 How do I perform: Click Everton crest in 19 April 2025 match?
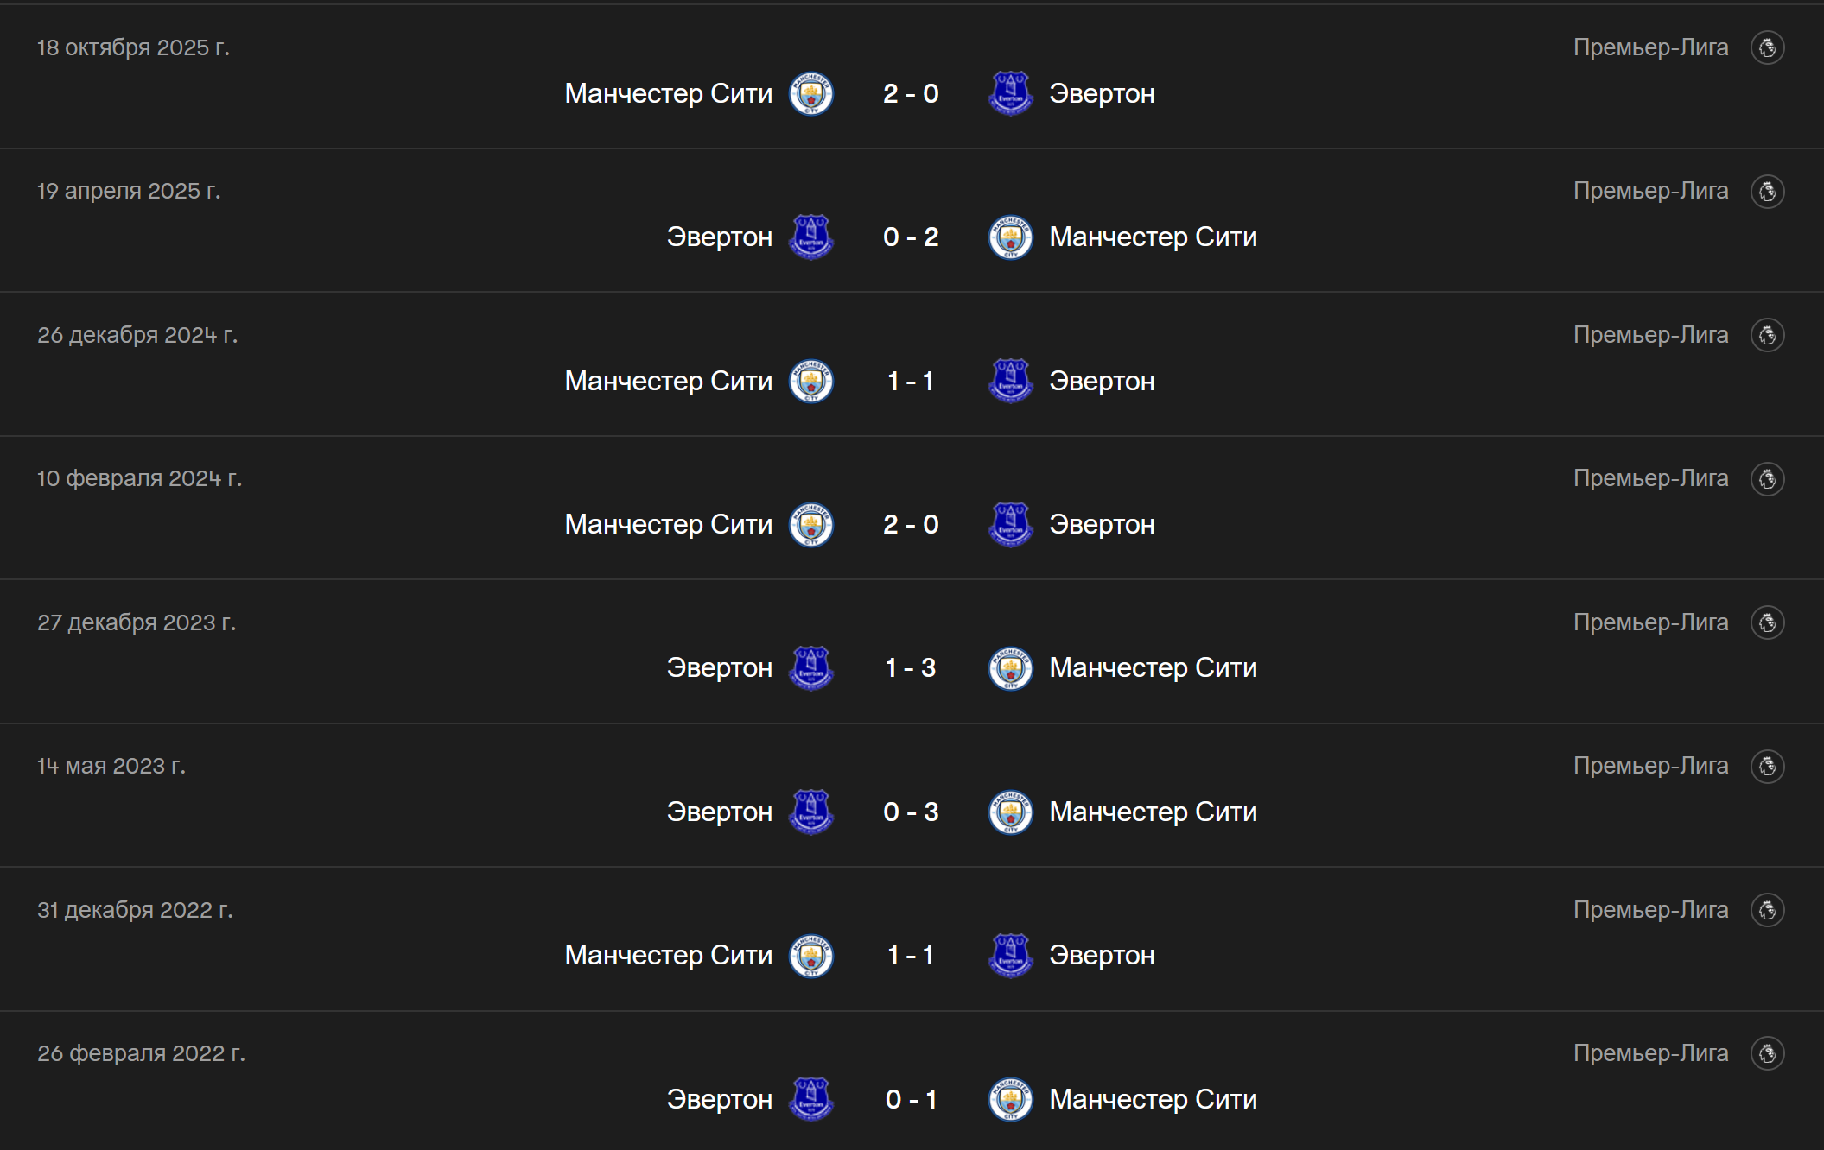(810, 237)
